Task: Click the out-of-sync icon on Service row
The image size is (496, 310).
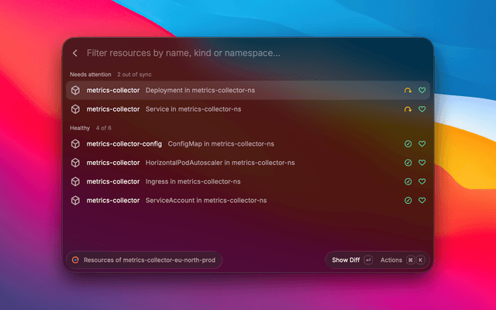Action: coord(408,109)
